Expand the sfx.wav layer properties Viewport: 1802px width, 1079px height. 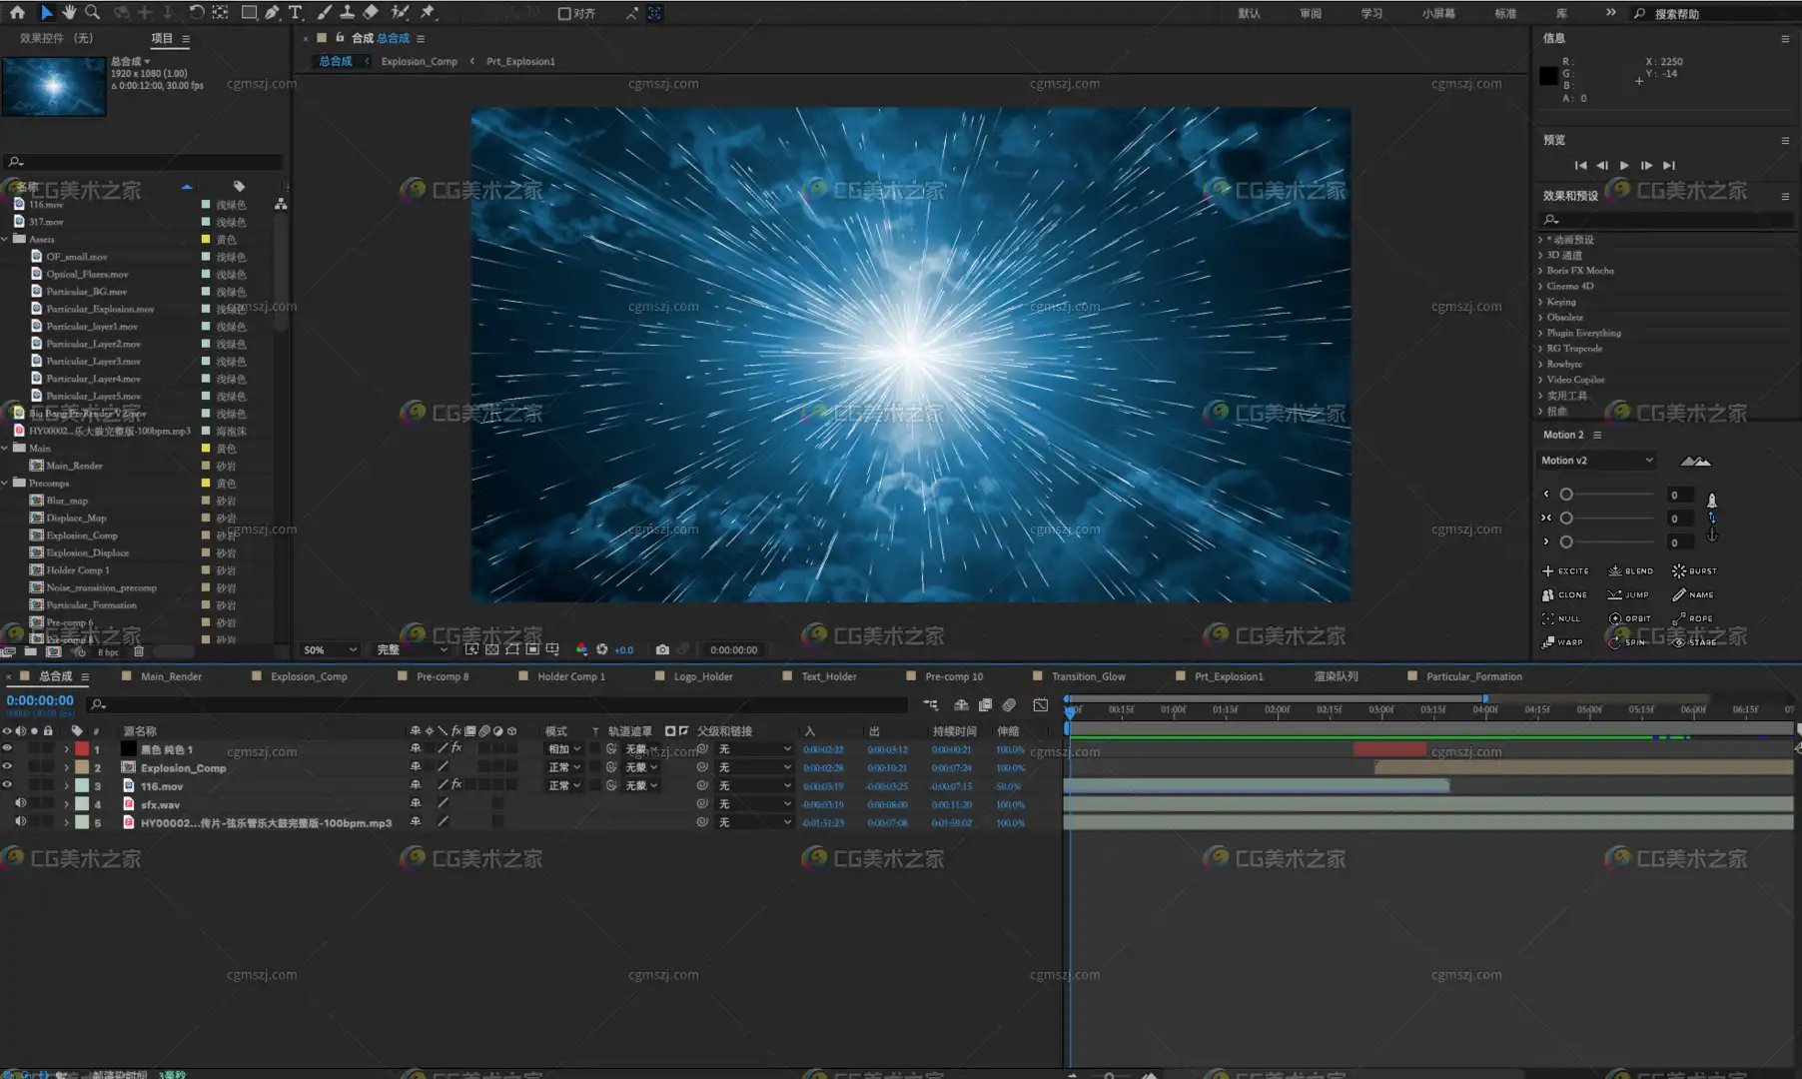coord(67,803)
